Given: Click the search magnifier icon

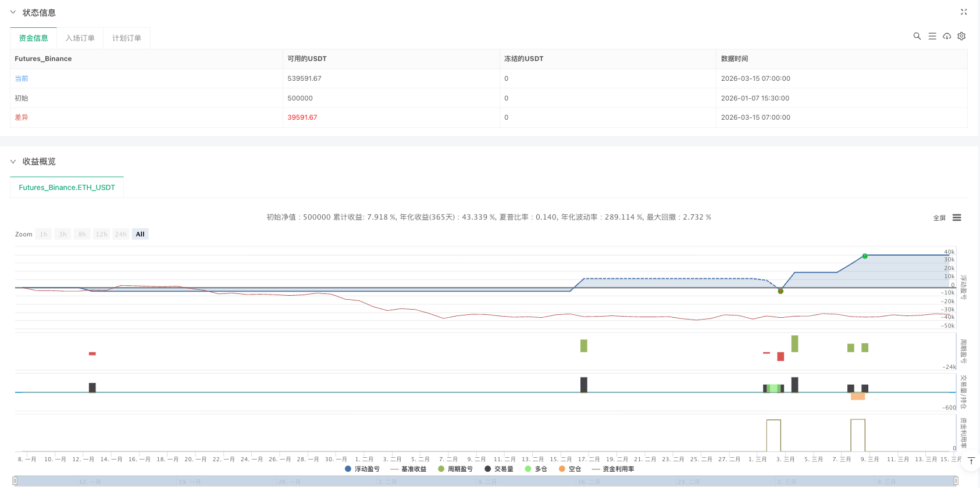Looking at the screenshot, I should (x=917, y=36).
